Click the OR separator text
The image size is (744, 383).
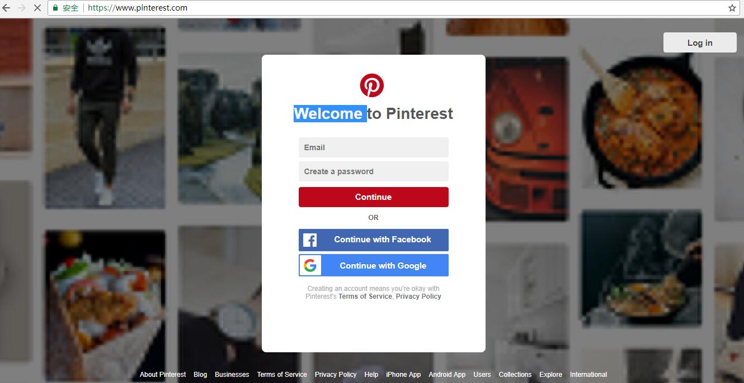(x=374, y=218)
